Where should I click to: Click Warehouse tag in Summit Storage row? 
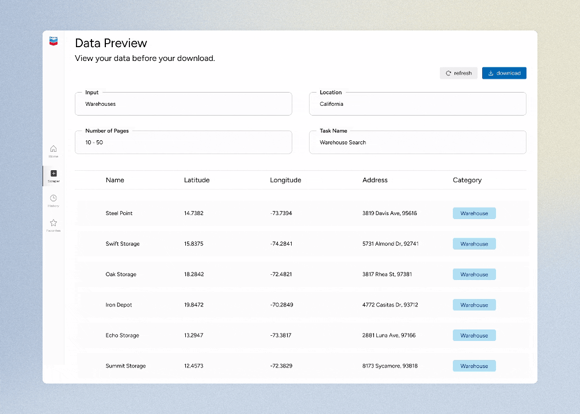click(x=474, y=366)
